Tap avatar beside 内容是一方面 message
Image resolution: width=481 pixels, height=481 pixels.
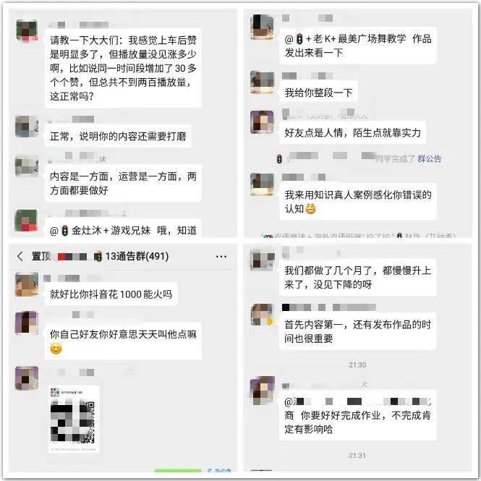27,166
